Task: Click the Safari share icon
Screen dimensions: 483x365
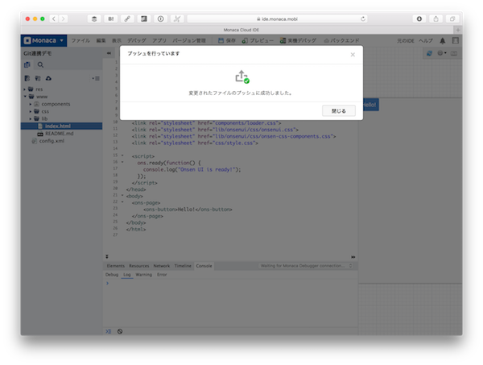Action: [436, 19]
